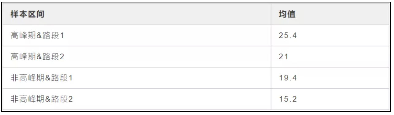The width and height of the screenshot is (394, 115).
Task: Click the value 25.4
Action: [288, 36]
